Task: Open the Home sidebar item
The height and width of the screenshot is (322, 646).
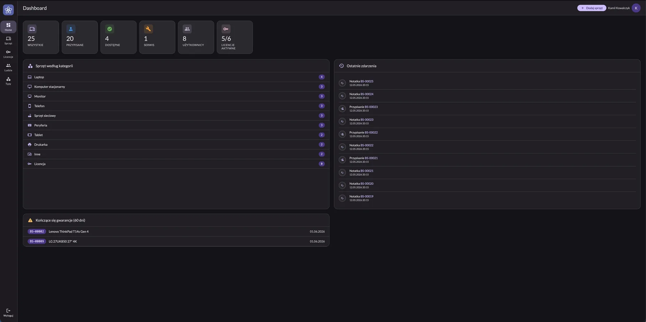Action: (8, 27)
